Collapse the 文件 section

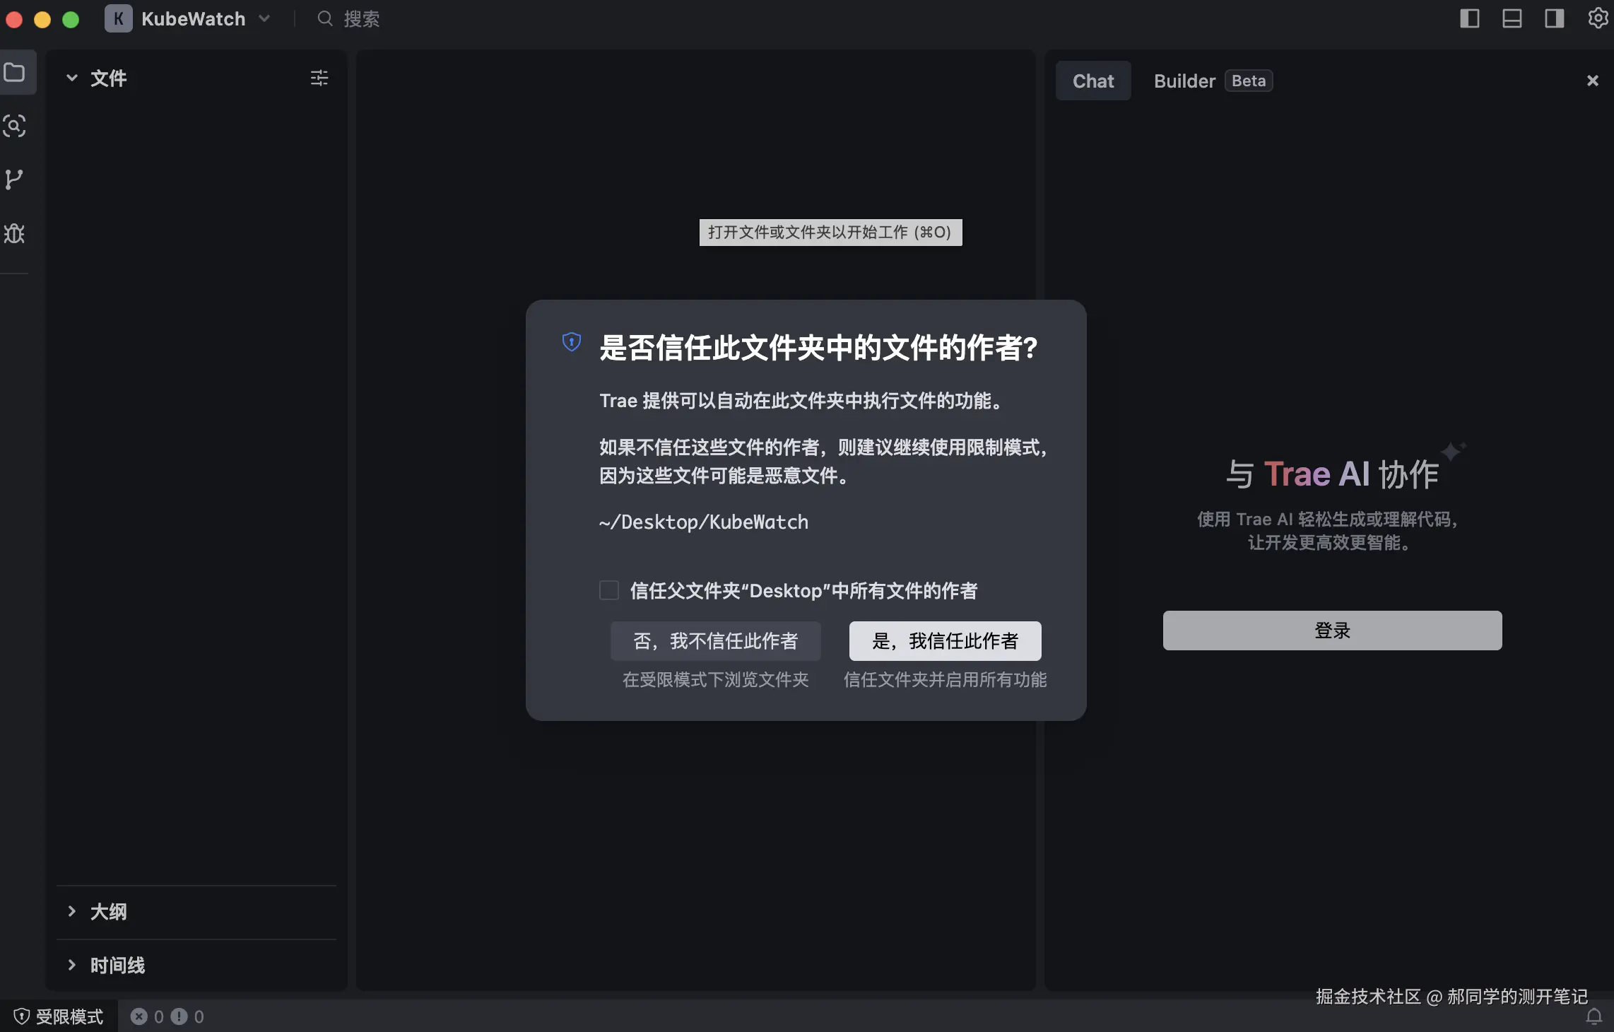click(72, 78)
